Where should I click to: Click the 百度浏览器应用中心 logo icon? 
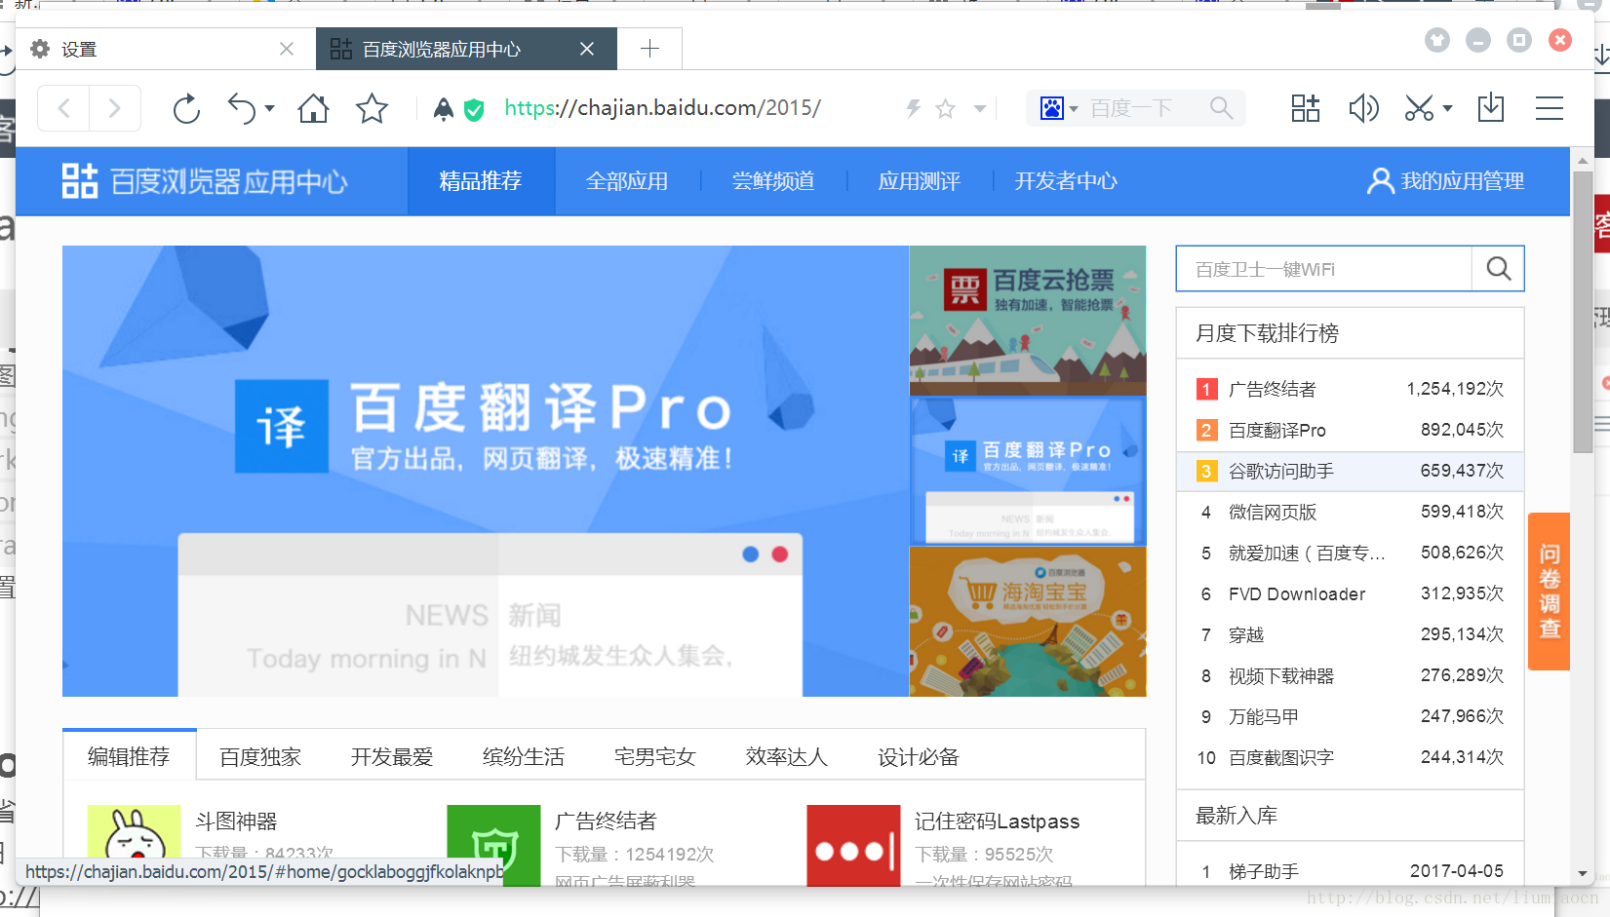click(x=80, y=181)
